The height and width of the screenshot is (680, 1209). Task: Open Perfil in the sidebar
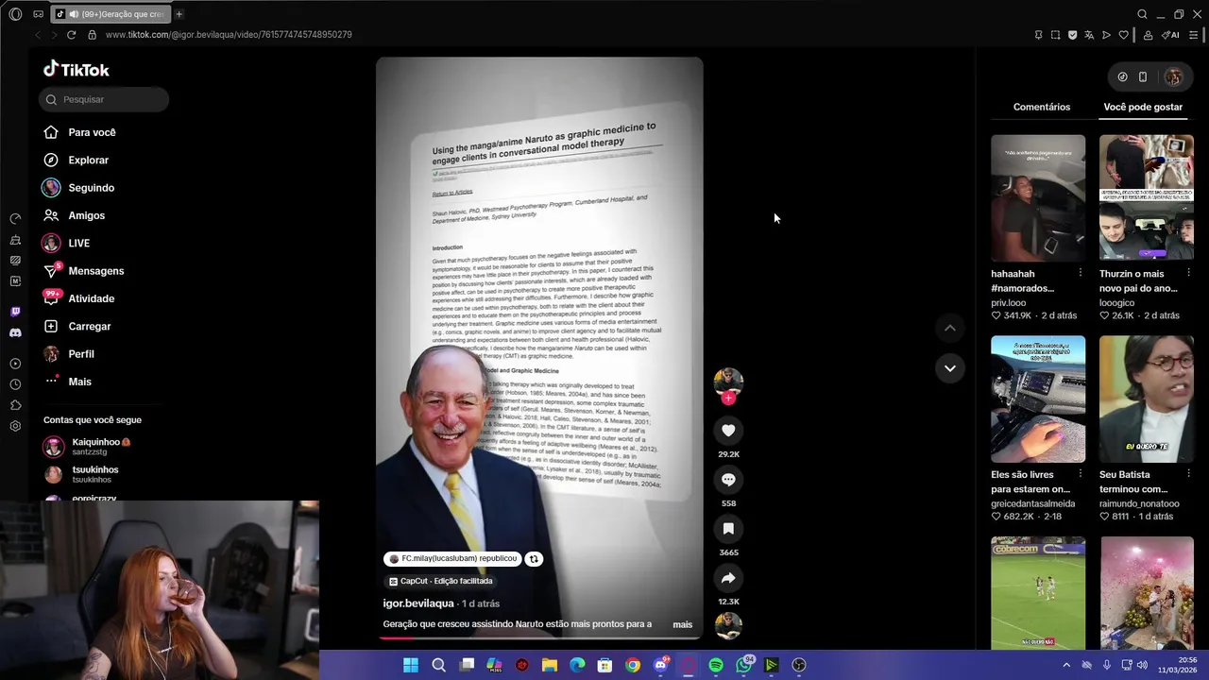(x=68, y=354)
